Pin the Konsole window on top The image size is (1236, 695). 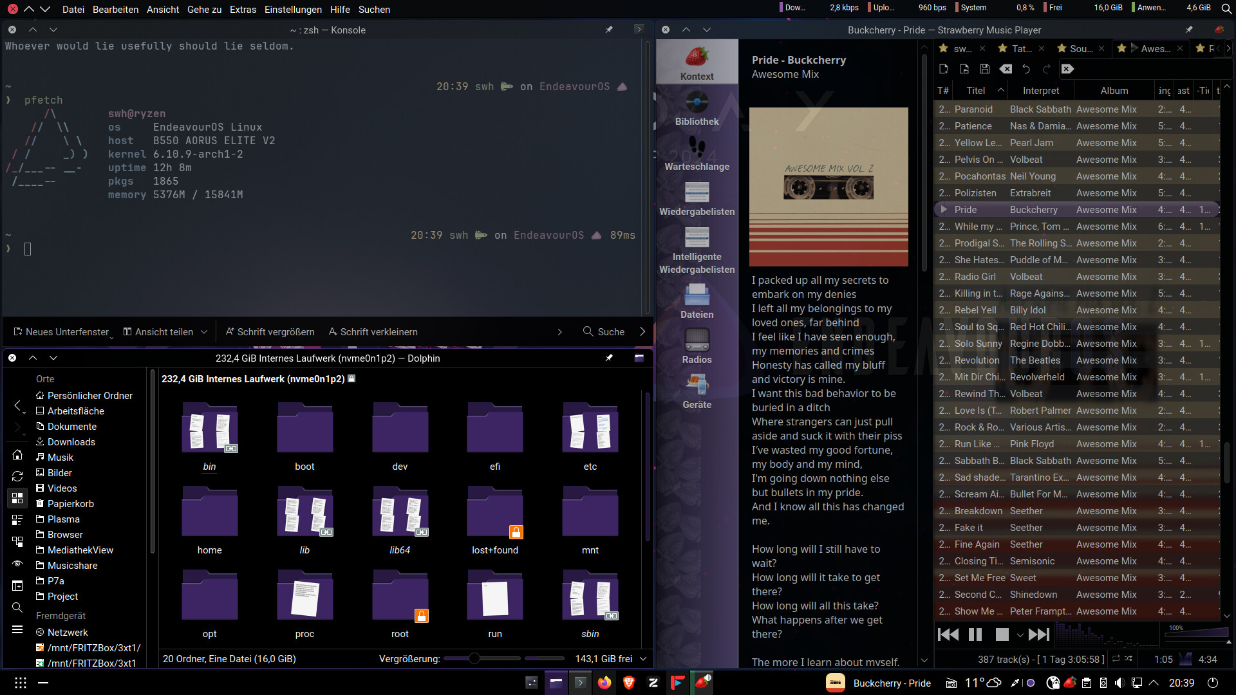pyautogui.click(x=609, y=30)
